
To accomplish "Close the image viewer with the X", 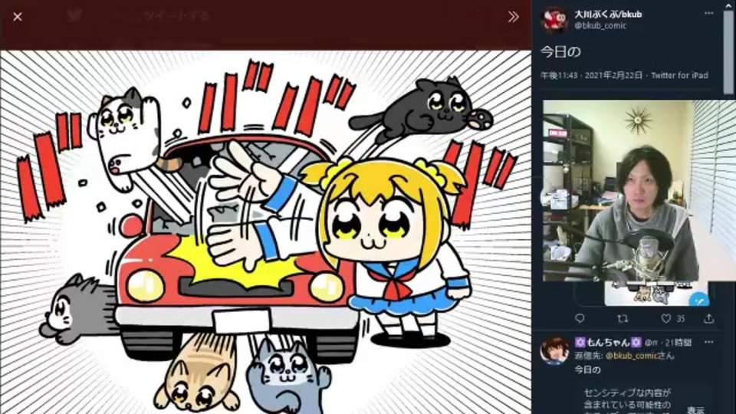I will (x=18, y=17).
